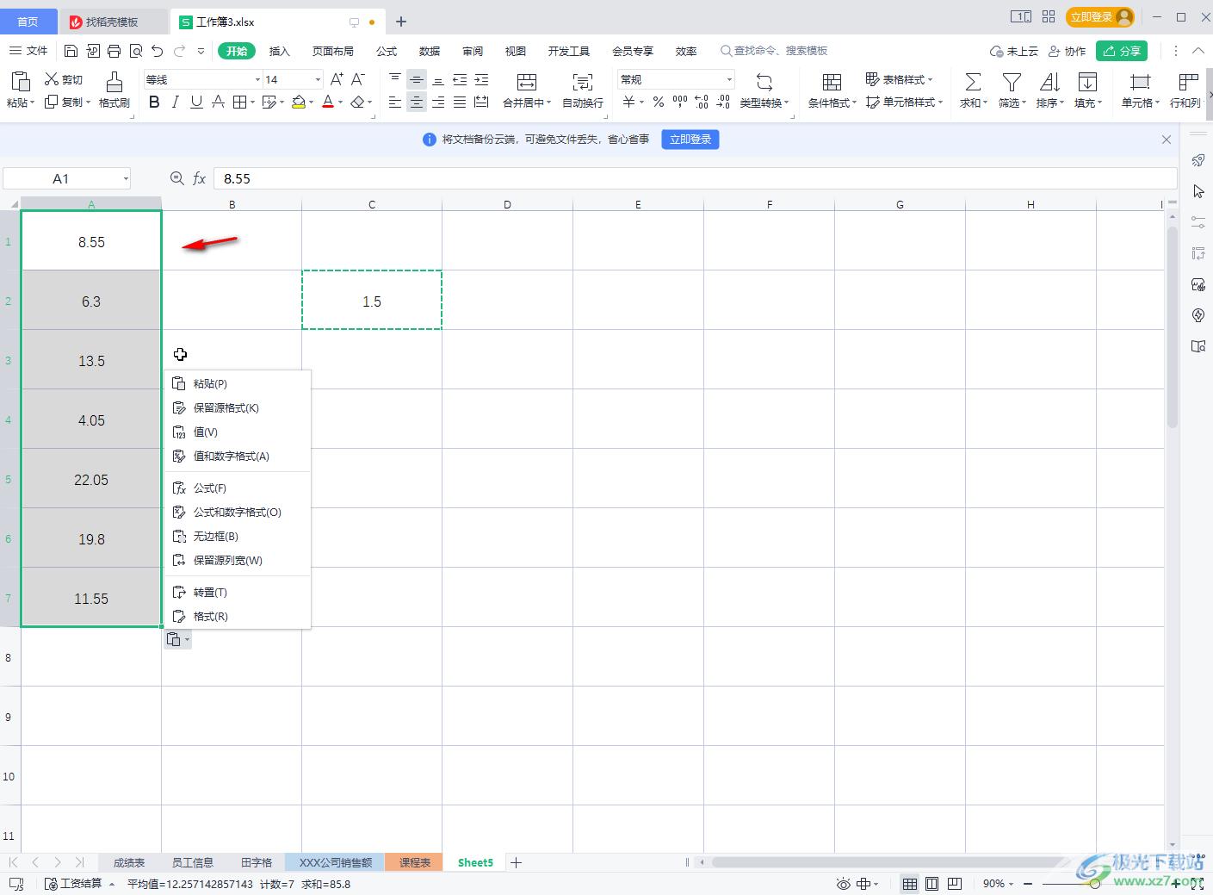Click the Sort (排序) icon
This screenshot has width=1213, height=895.
[x=1049, y=82]
